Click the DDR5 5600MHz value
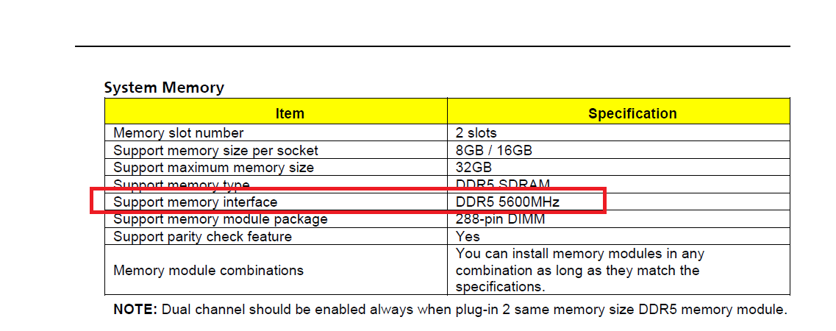The height and width of the screenshot is (331, 836). pyautogui.click(x=507, y=202)
